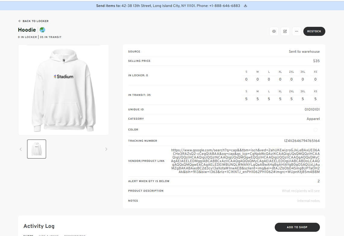Click the Send items to address text
The image size is (344, 236).
coord(168,6)
